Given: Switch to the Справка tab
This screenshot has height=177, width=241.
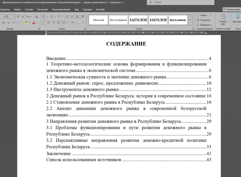Looking at the screenshot, I should tap(87, 9).
